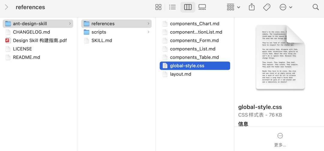Select the ant-design-skill folder
This screenshot has width=324, height=151.
point(38,23)
